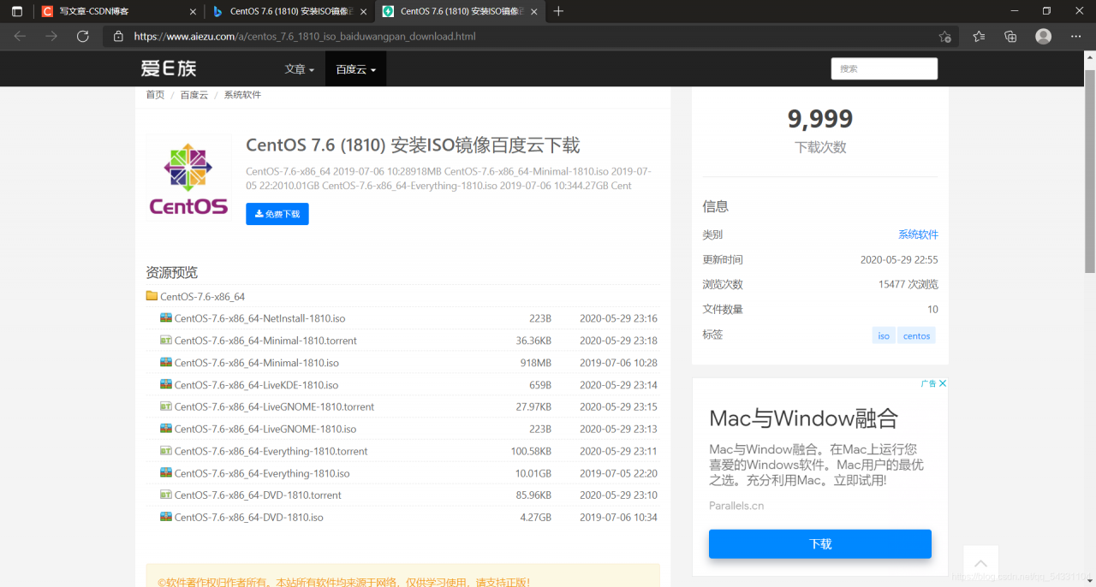Close the Bing CentOS search tab
The image size is (1096, 587).
pyautogui.click(x=363, y=11)
